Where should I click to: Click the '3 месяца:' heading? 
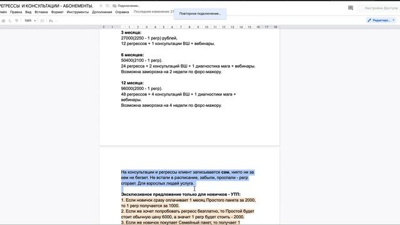pos(131,32)
